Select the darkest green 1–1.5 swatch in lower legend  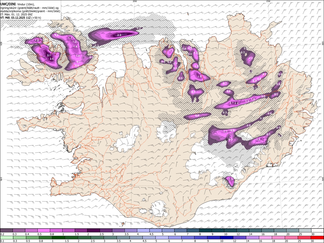click(x=58, y=237)
